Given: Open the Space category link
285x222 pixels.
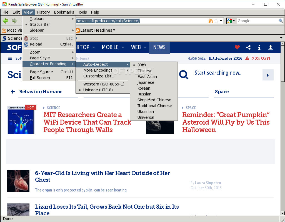Looking at the screenshot, I should tap(222, 92).
